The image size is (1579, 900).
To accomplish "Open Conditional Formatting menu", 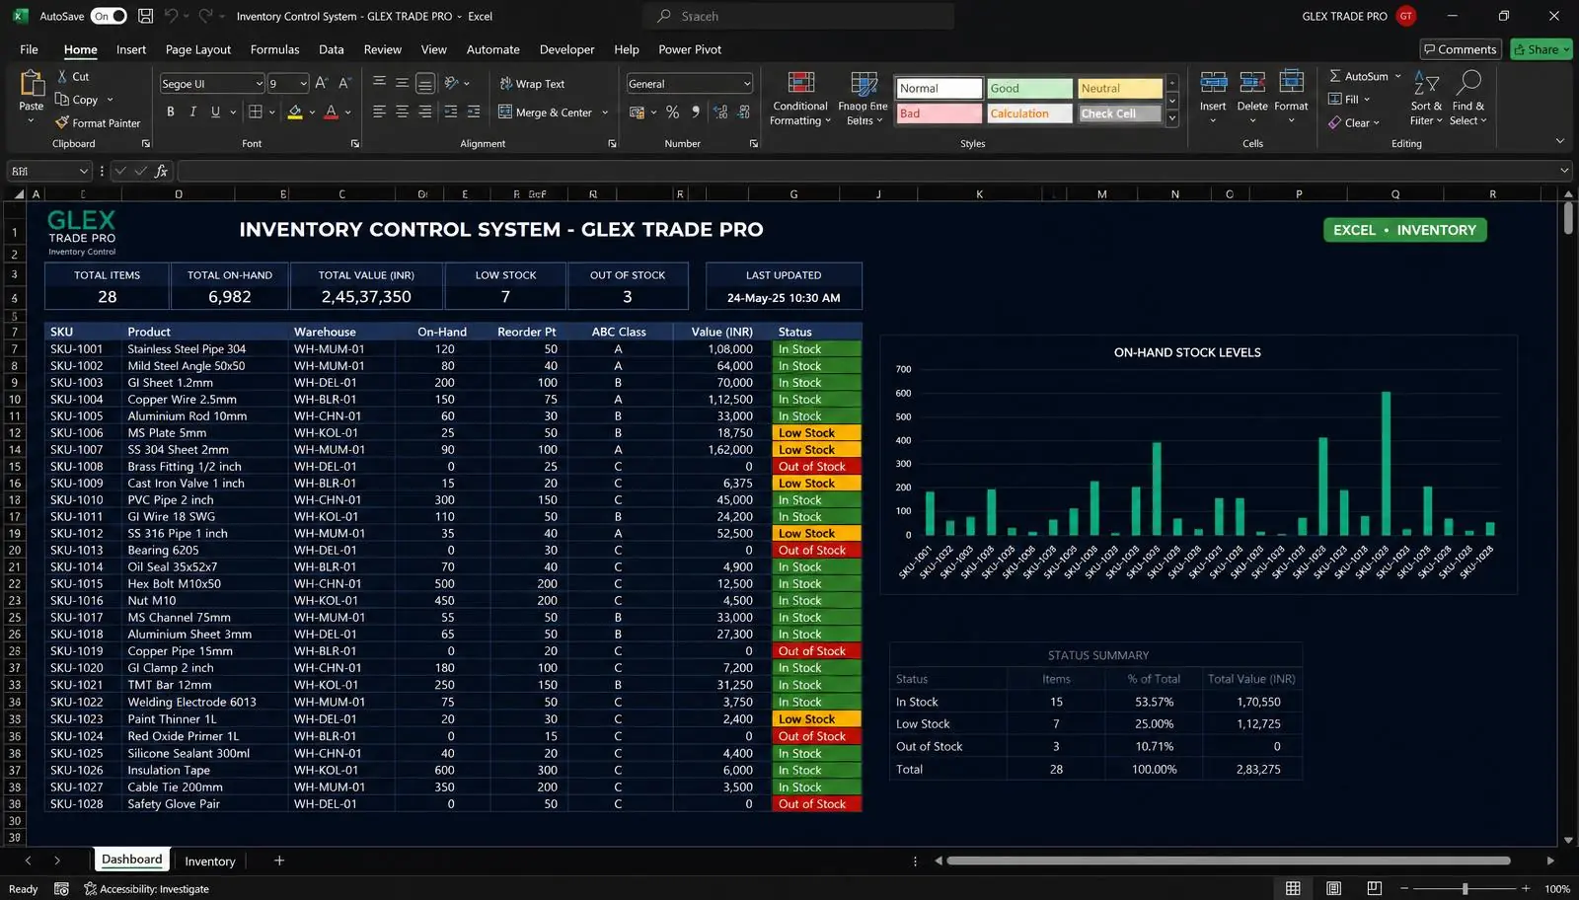I will coord(800,99).
